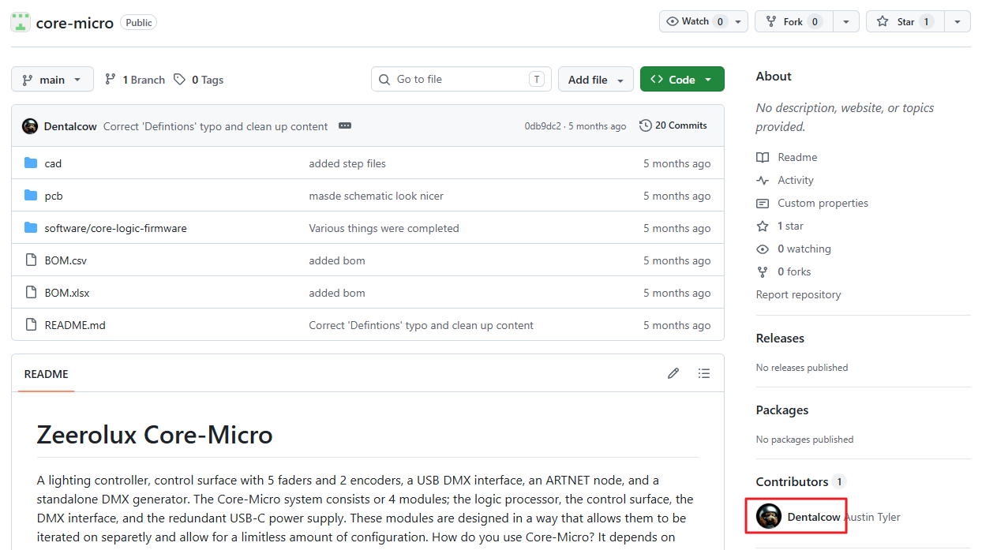Select the README tab
The image size is (982, 550).
[47, 374]
